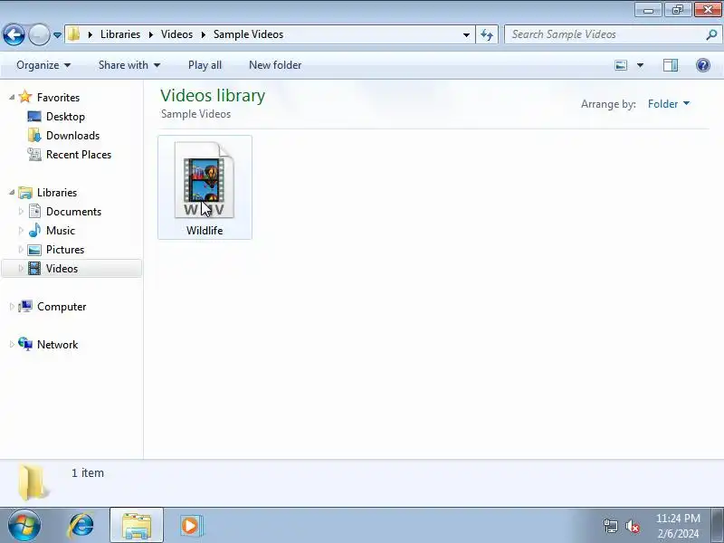Click the folder icon in address bar
This screenshot has width=724, height=543.
coord(74,34)
